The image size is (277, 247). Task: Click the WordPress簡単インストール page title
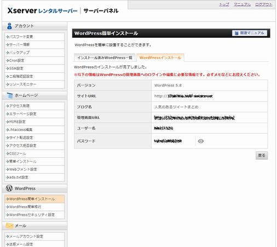tap(106, 33)
